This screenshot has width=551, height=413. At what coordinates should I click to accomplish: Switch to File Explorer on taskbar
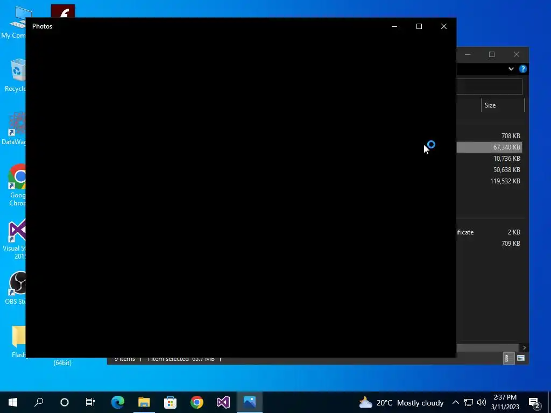[144, 402]
